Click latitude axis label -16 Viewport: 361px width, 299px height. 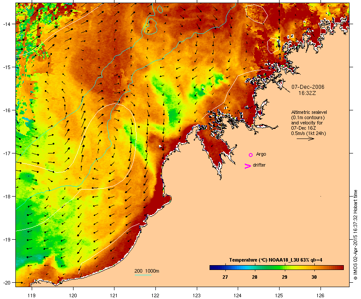tap(6, 110)
